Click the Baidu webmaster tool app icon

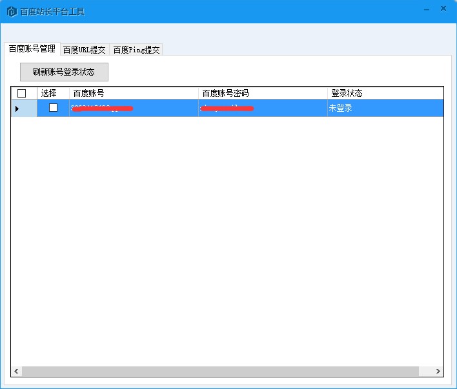click(12, 12)
